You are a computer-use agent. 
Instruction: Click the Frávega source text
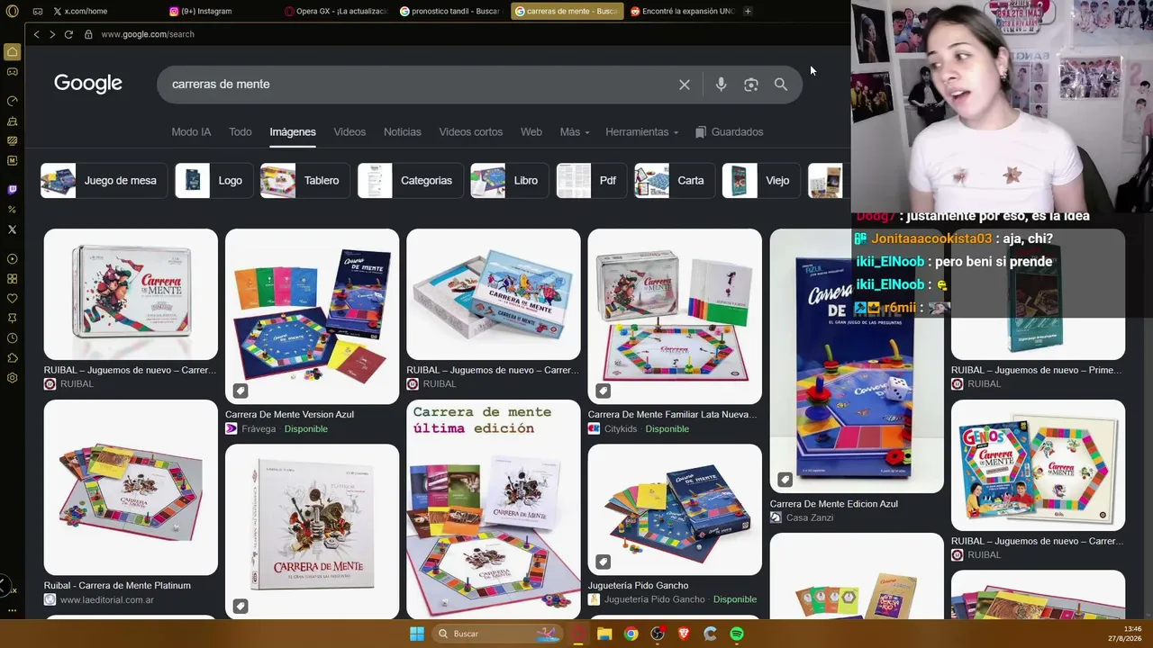(259, 429)
